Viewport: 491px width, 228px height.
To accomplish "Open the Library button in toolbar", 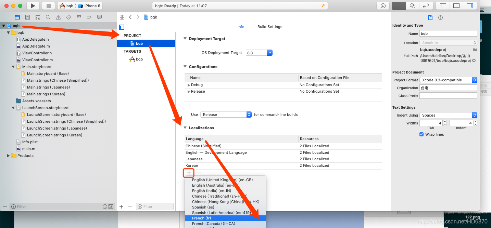I will pyautogui.click(x=383, y=6).
